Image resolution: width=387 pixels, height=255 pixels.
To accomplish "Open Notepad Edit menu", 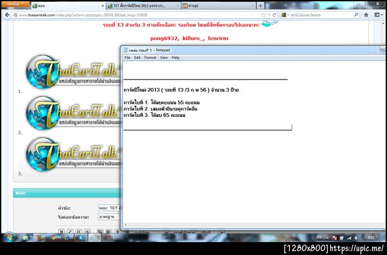I will [137, 57].
